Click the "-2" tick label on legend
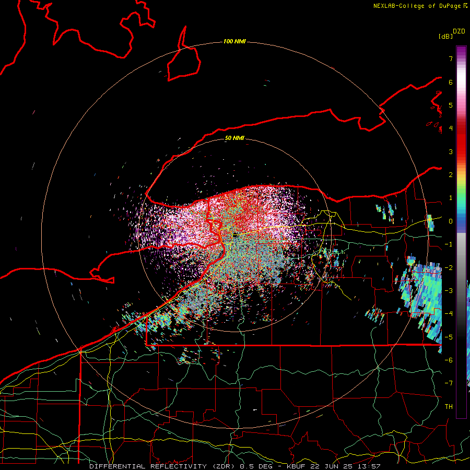Screen dimensions: 470x470 449,267
